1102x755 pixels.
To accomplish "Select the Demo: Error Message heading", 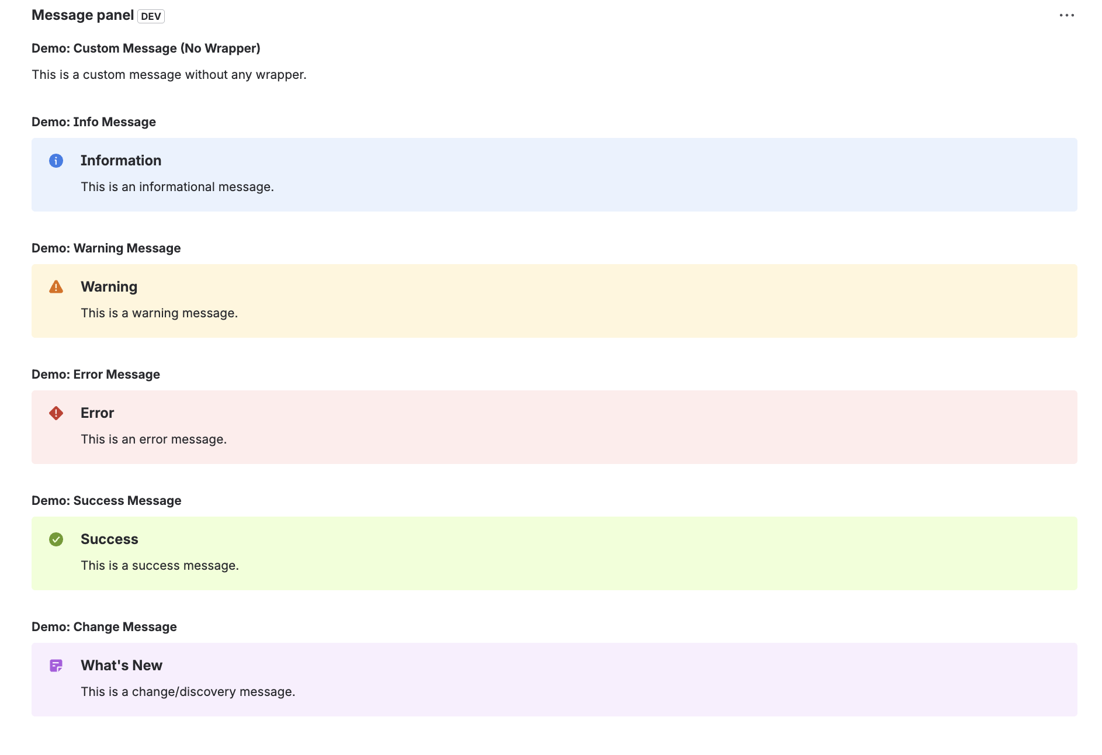I will (95, 374).
